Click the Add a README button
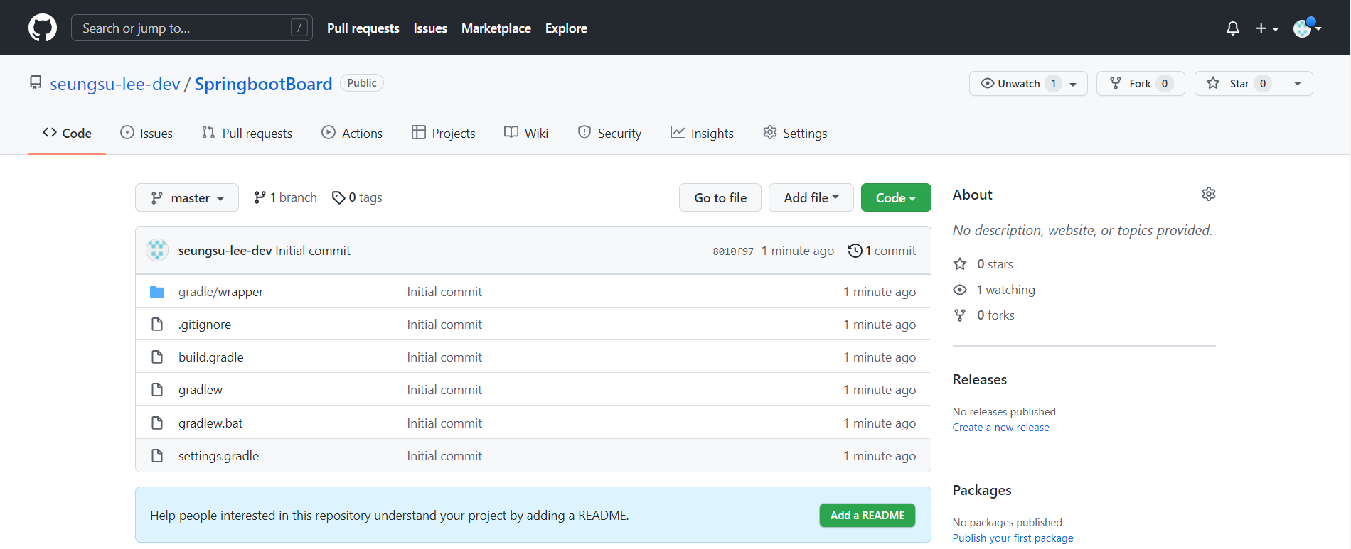Screen dimensions: 1351x549 tap(867, 516)
